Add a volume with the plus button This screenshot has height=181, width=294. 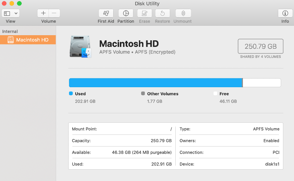point(43,13)
